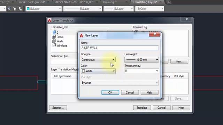Click the Save... button in Layer Translator

tap(179, 99)
